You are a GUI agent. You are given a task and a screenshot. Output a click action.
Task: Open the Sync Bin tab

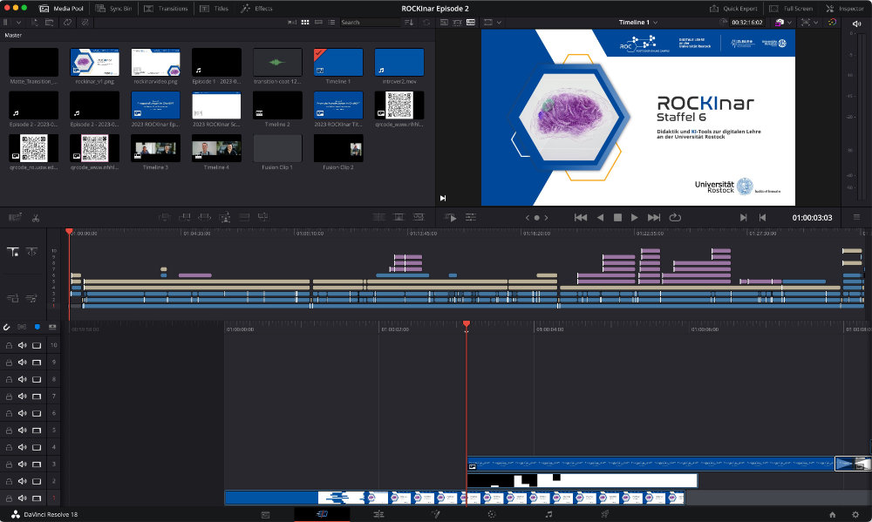pyautogui.click(x=114, y=9)
